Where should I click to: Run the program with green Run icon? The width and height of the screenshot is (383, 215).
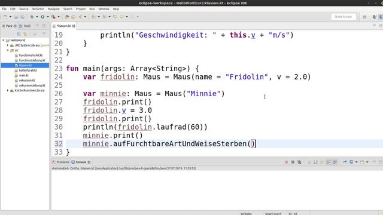pos(42,17)
